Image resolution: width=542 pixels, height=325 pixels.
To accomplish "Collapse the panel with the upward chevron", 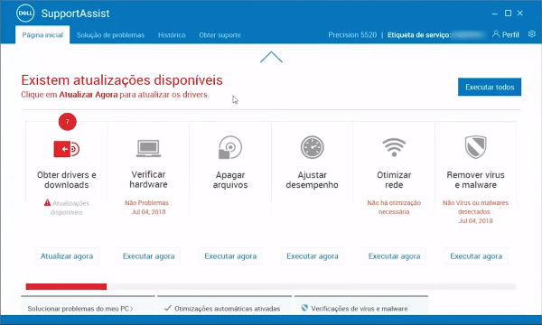I will tap(271, 58).
